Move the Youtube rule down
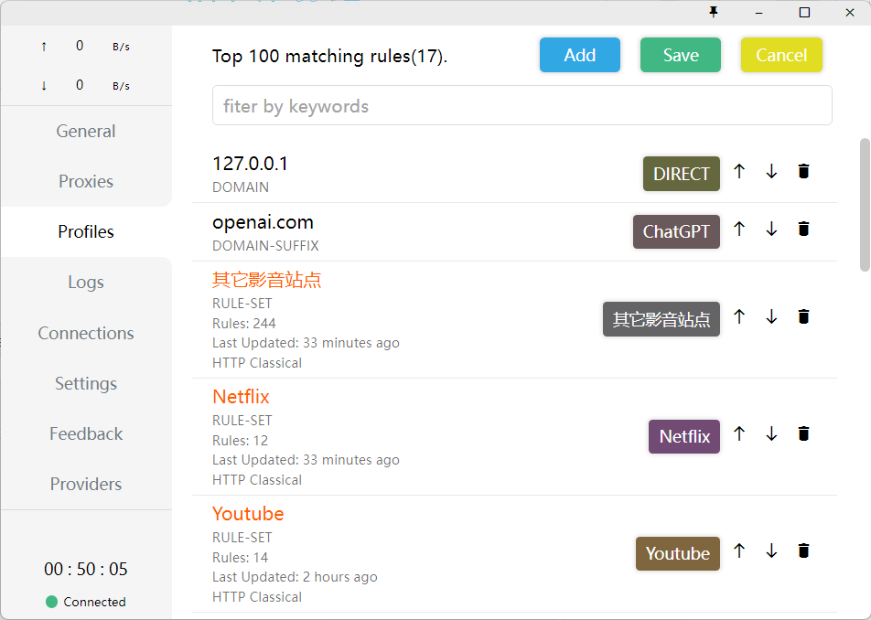This screenshot has width=871, height=620. click(x=771, y=551)
